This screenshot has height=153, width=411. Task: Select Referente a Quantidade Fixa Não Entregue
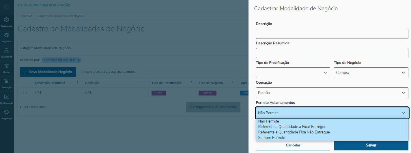point(332,132)
